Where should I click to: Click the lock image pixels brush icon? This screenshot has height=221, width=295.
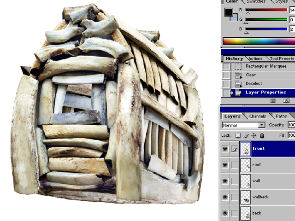pos(246,135)
